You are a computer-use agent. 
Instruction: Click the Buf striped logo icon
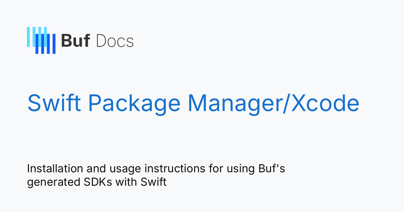(41, 40)
